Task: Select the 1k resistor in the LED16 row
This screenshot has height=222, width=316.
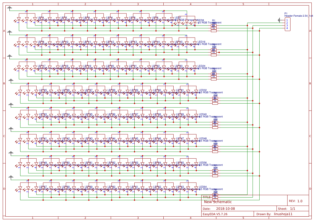Action: coord(214,52)
